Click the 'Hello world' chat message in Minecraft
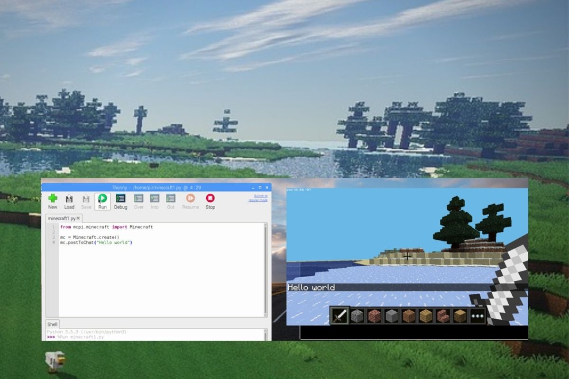Screen dimensions: 569x379 [311, 288]
